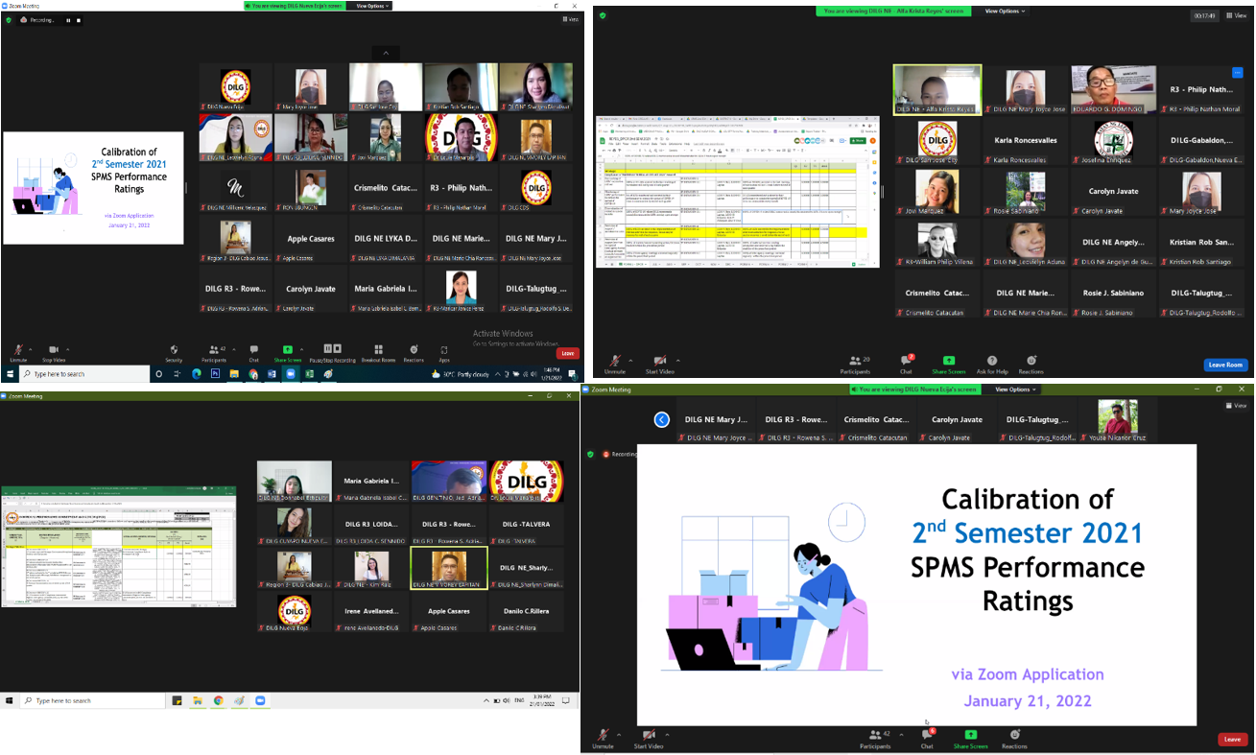Image resolution: width=1256 pixels, height=755 pixels.
Task: Collapse the thumbnail strip chevron above DILG tiles
Action: tap(386, 53)
